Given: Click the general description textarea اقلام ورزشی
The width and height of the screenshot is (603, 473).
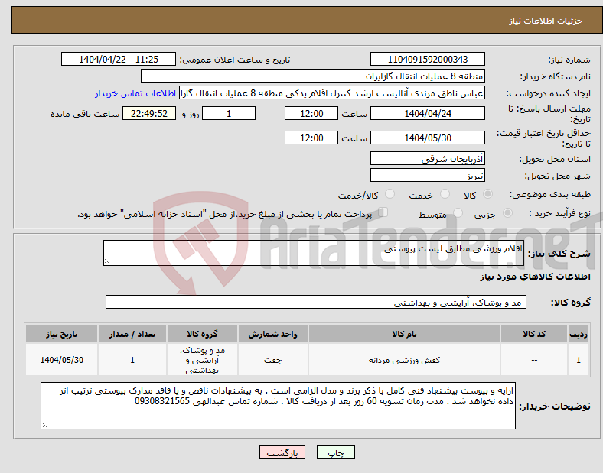Looking at the screenshot, I should (314, 253).
